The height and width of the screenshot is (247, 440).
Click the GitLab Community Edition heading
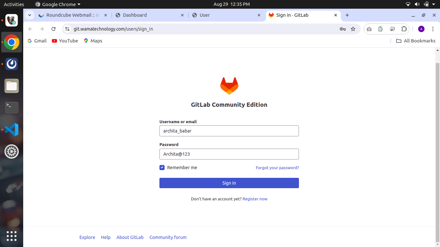click(x=229, y=105)
